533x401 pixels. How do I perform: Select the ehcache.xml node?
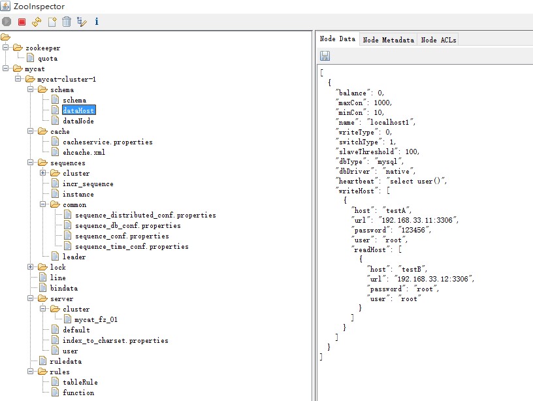tap(84, 152)
